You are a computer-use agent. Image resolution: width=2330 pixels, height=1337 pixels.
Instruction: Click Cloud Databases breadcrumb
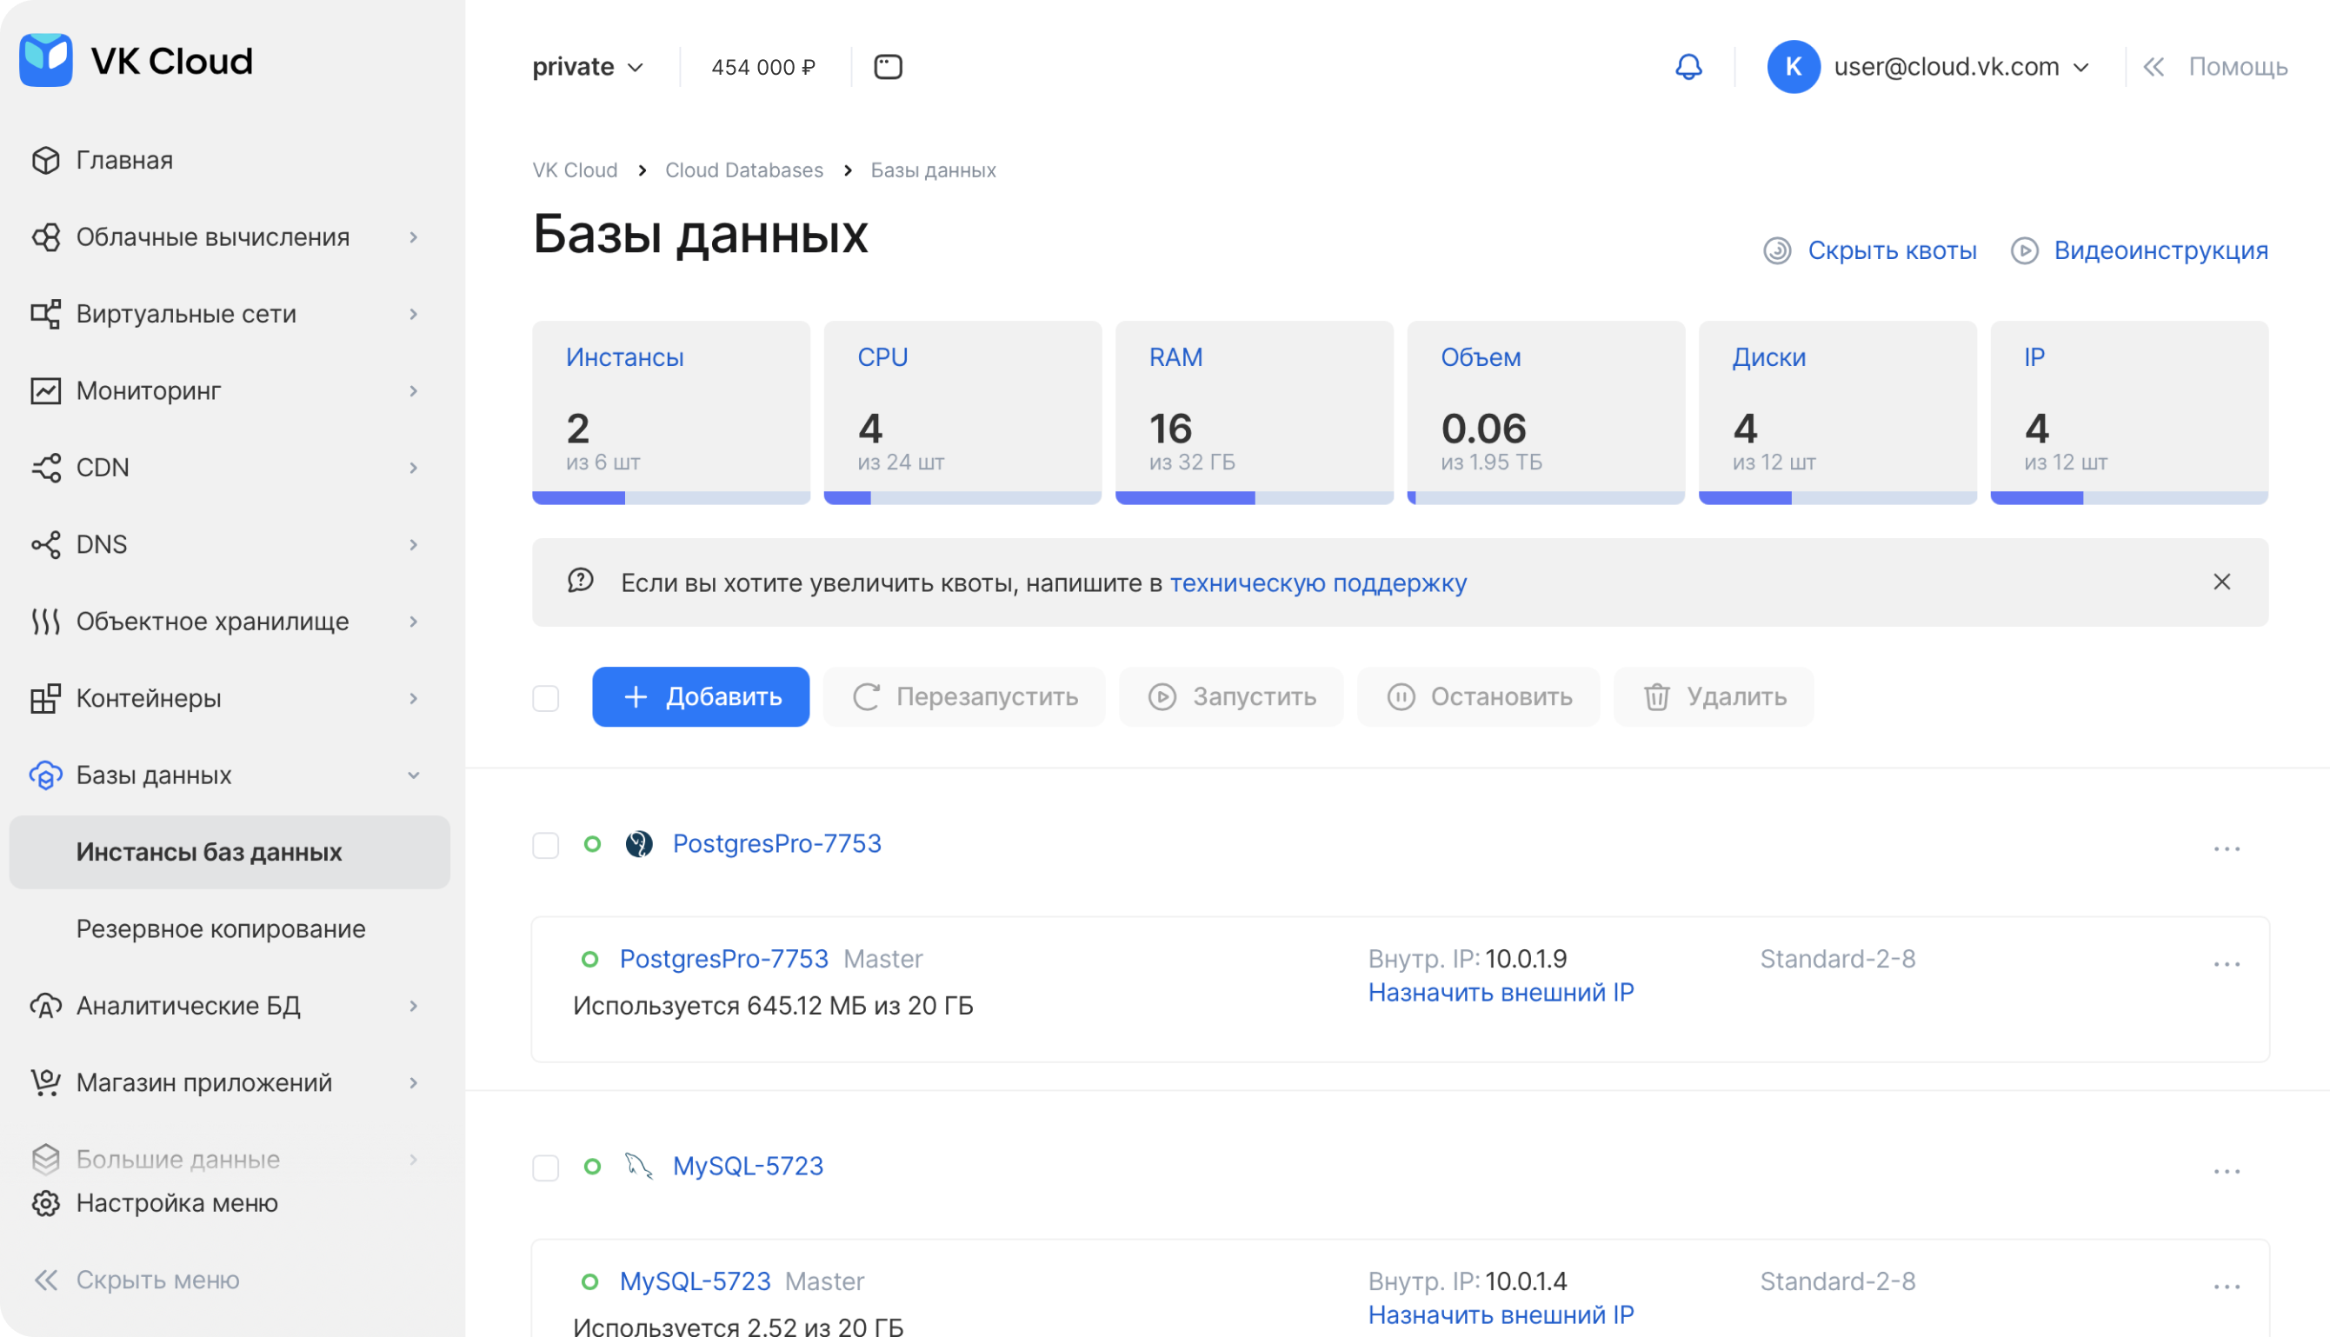point(744,170)
